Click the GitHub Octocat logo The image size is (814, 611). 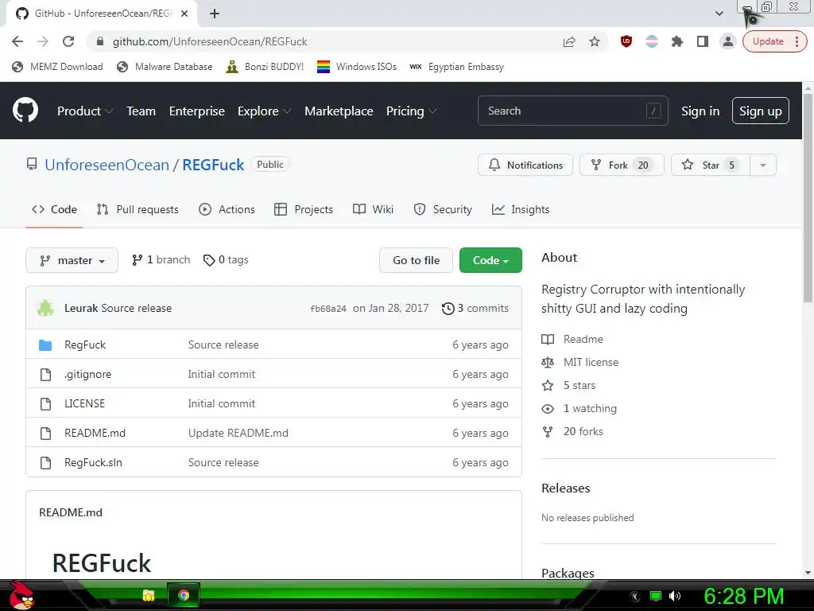point(25,110)
